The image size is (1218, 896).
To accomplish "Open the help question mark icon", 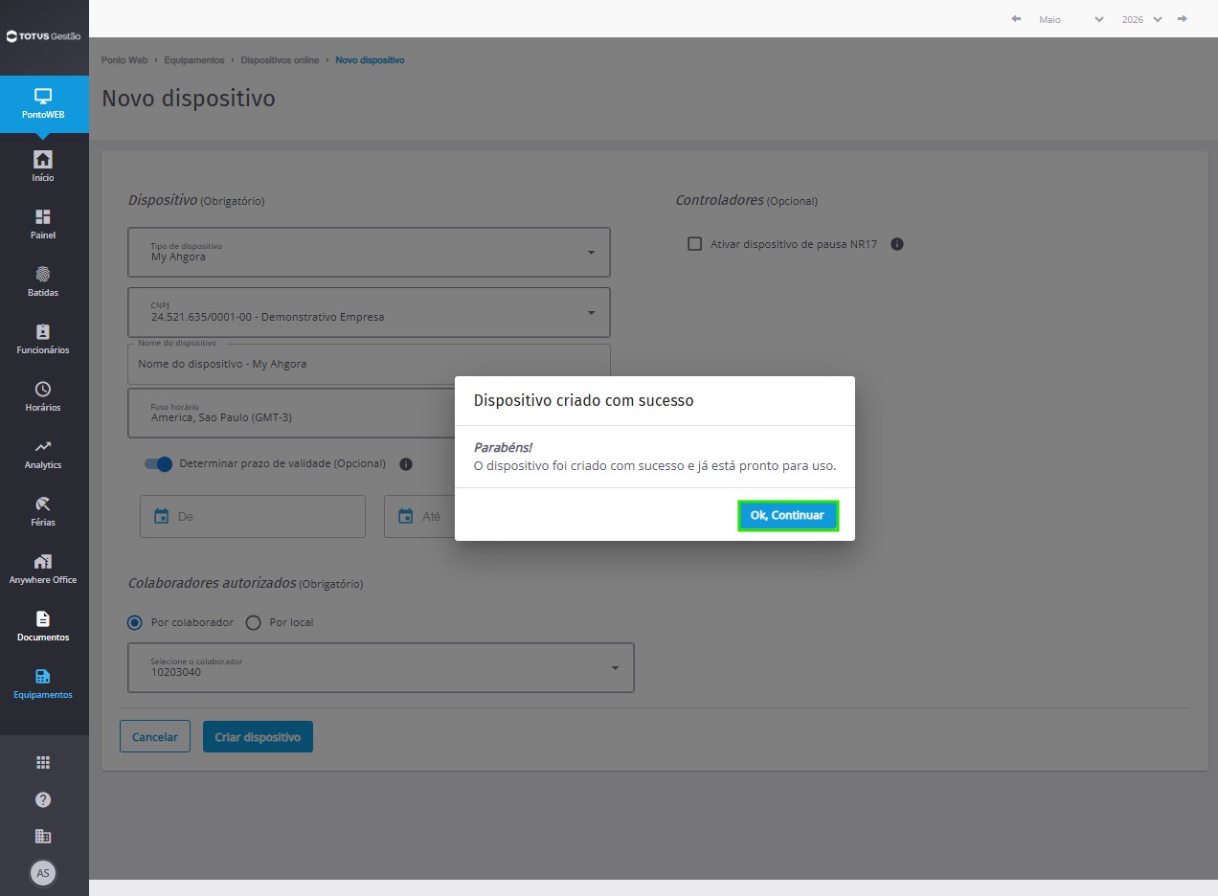I will coord(43,799).
